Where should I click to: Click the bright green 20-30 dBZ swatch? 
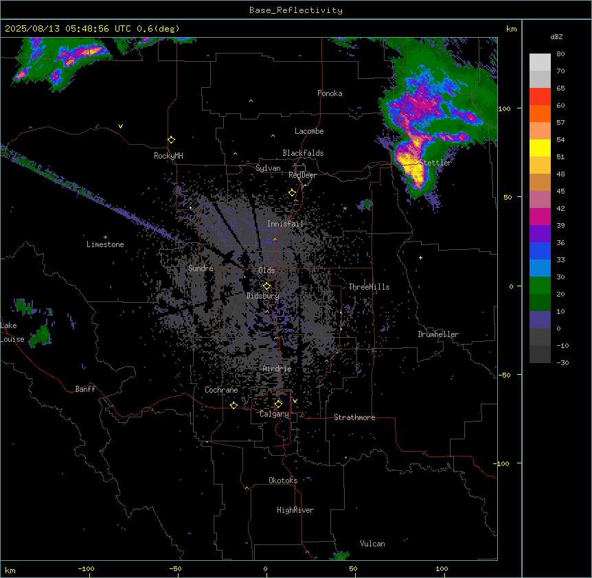tap(540, 286)
